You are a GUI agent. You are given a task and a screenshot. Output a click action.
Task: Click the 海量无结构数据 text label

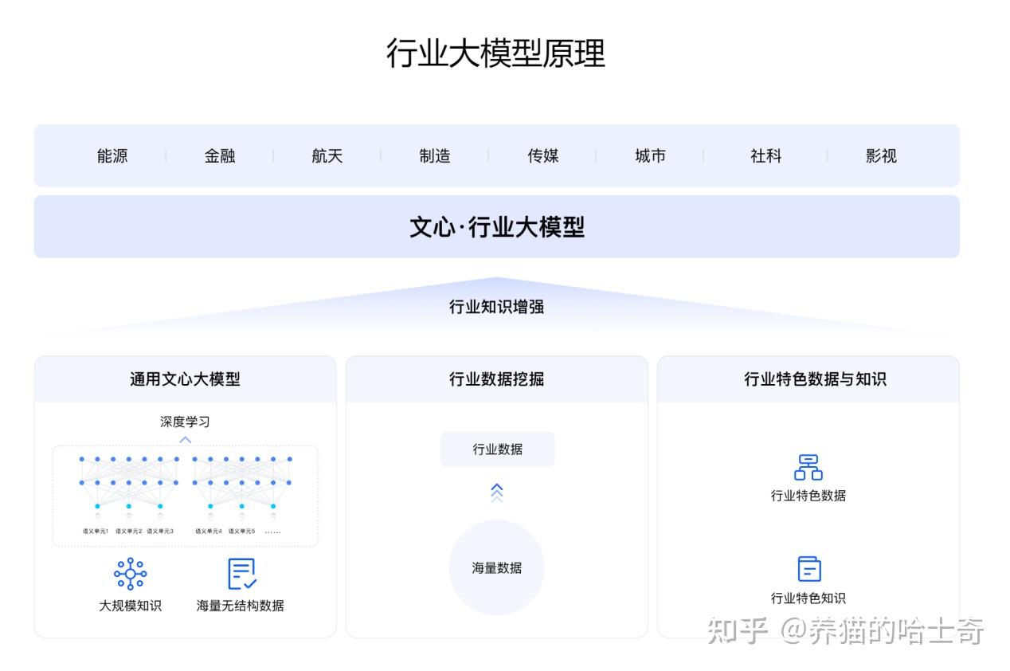pyautogui.click(x=241, y=606)
